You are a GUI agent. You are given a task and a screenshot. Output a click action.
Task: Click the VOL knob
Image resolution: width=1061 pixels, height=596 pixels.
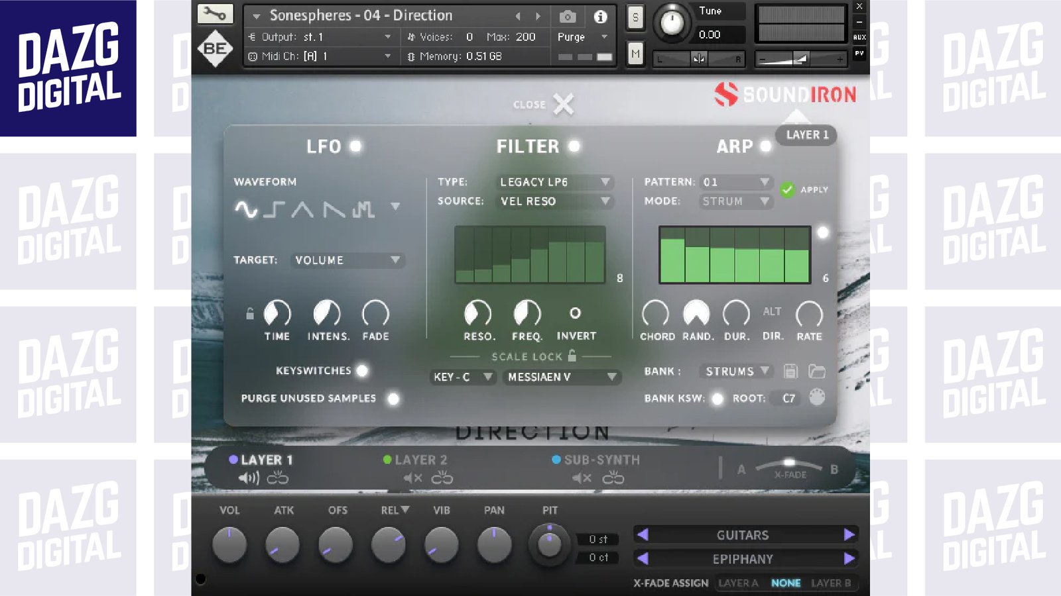point(229,544)
